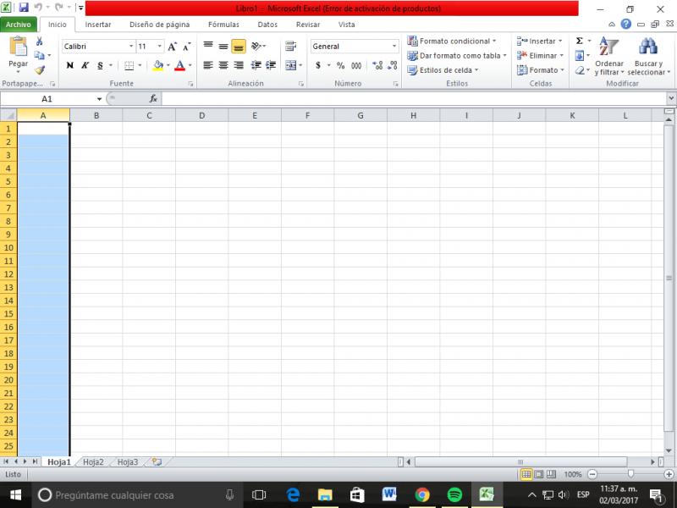Click the increase font size icon

[x=173, y=47]
